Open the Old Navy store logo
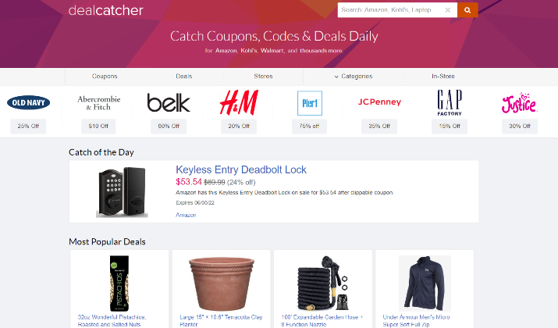The height and width of the screenshot is (328, 558). (x=28, y=102)
